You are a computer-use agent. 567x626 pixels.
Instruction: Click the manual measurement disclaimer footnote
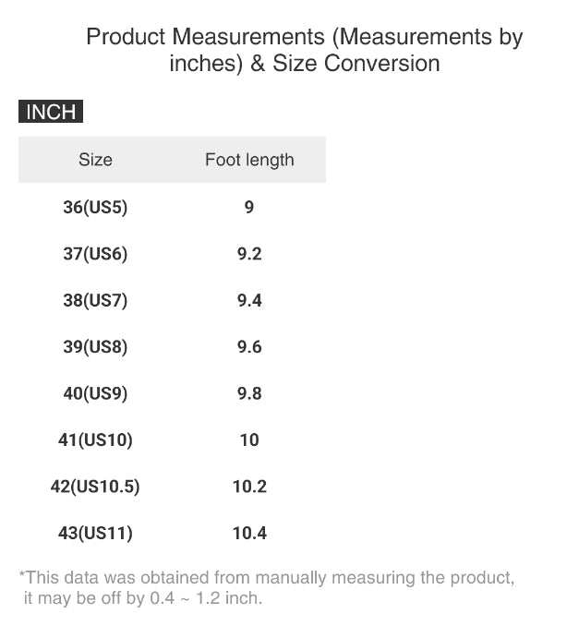(266, 587)
